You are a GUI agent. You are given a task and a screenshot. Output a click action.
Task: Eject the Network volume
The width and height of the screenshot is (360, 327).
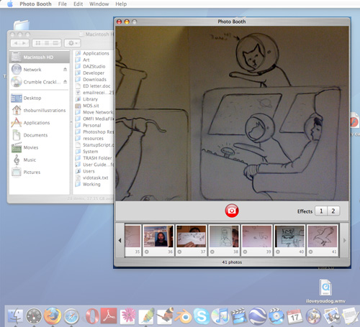65,70
